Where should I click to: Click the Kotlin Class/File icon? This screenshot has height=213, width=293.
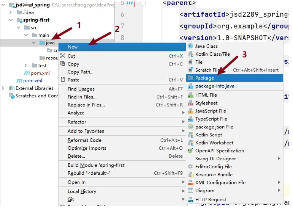click(x=190, y=54)
